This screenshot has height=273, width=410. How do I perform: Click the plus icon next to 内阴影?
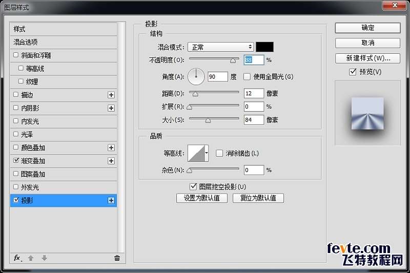pos(111,108)
